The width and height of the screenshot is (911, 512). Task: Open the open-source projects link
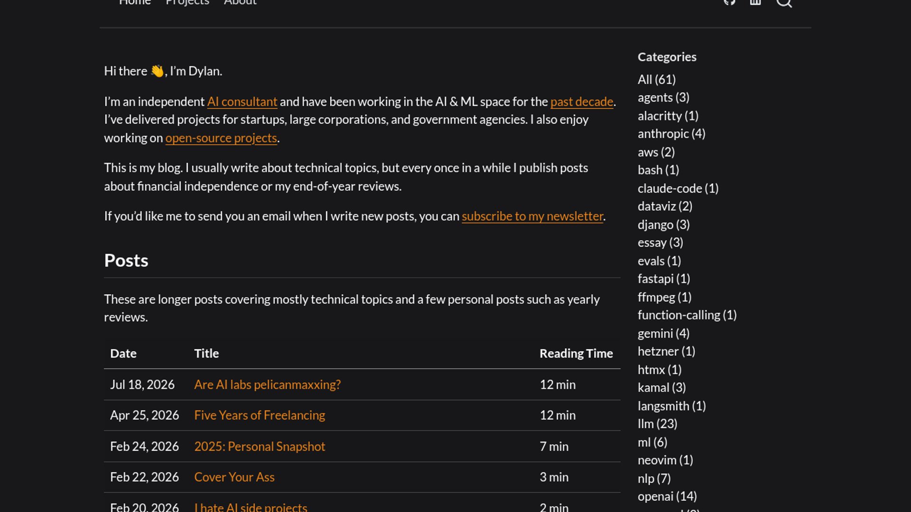pyautogui.click(x=221, y=138)
